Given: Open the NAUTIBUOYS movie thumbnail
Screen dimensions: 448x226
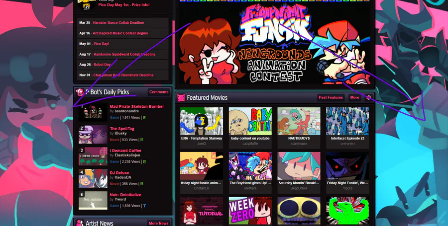Looking at the screenshot, I should click(x=299, y=121).
